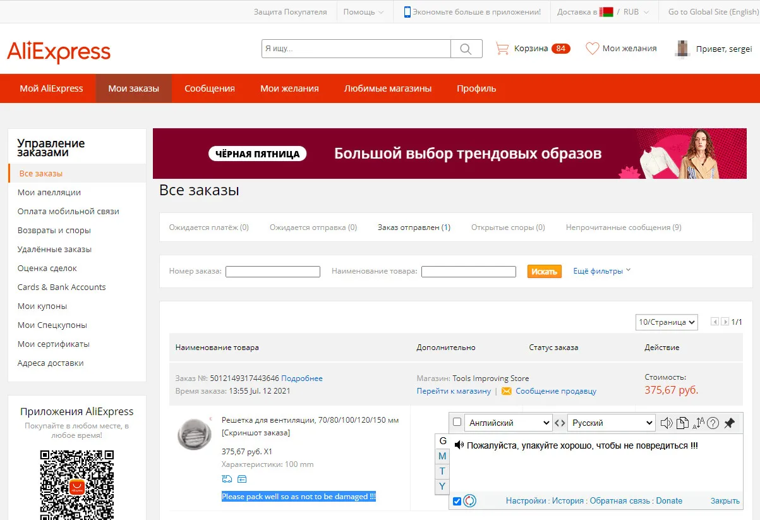The height and width of the screenshot is (520, 760).
Task: Open the 10/Страница page size dropdown
Action: [667, 322]
